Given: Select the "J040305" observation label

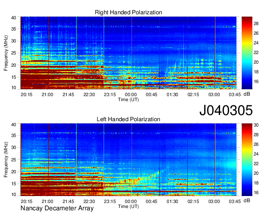Looking at the screenshot, I should pos(226,110).
